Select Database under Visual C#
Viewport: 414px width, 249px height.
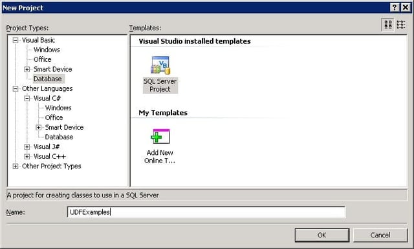[59, 137]
